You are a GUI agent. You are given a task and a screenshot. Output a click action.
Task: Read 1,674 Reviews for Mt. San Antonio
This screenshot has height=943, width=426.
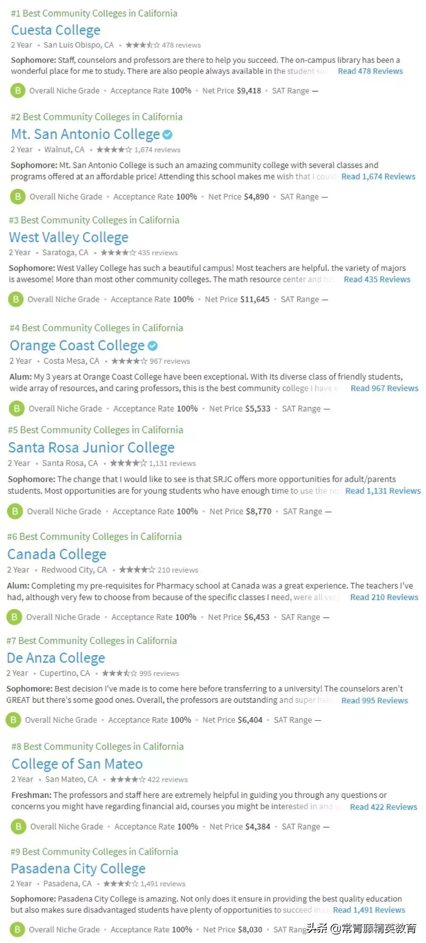click(x=378, y=177)
